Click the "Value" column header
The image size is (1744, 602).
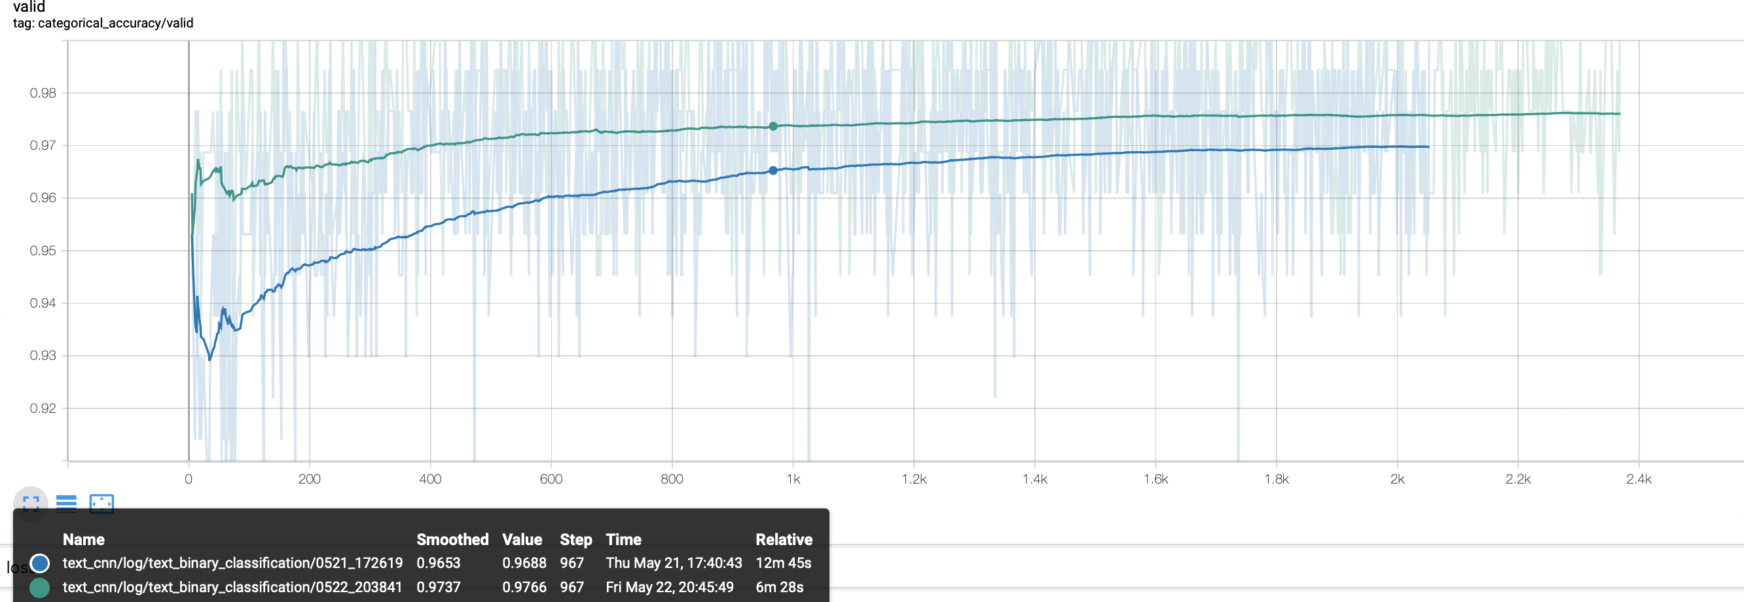[x=522, y=539]
